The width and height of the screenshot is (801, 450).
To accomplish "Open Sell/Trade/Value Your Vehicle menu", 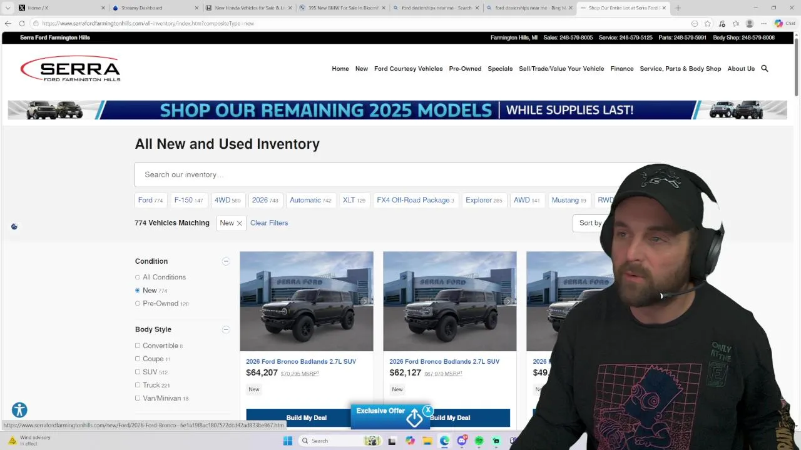I will click(x=561, y=69).
